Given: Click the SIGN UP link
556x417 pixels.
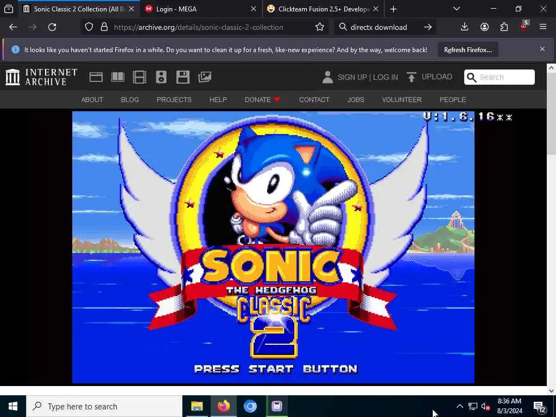Looking at the screenshot, I should point(352,77).
